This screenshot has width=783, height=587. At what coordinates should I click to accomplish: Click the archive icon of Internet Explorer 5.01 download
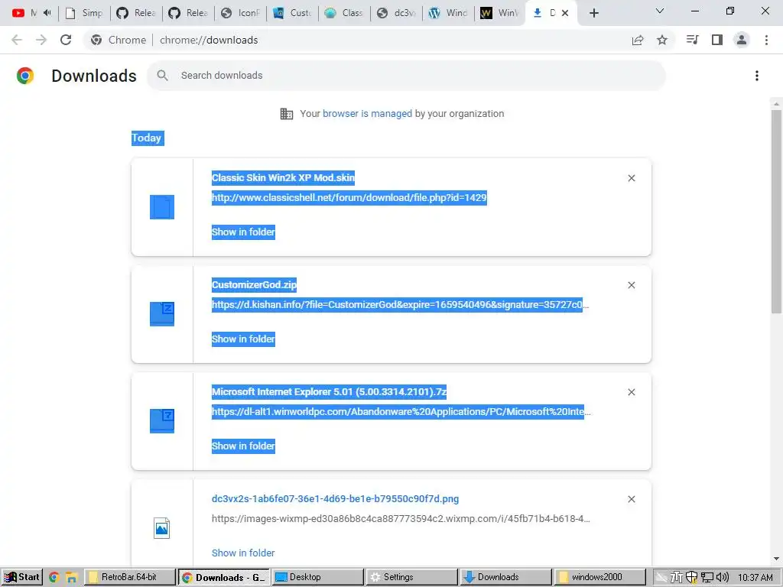point(162,421)
